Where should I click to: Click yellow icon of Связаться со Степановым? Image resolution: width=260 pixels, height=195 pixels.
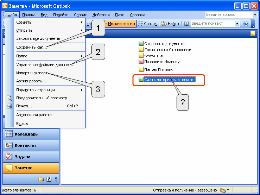pos(141,50)
